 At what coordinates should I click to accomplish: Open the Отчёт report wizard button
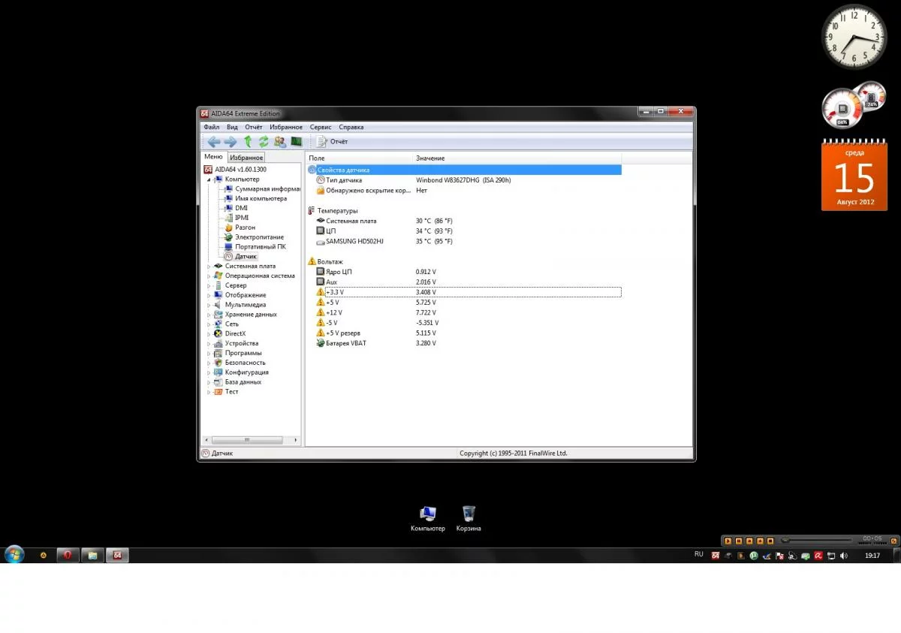click(x=333, y=141)
